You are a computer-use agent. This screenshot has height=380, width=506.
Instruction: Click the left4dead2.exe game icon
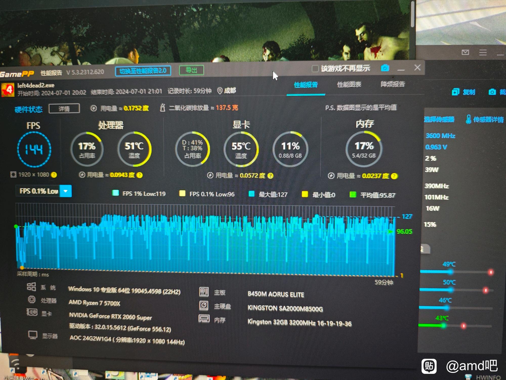(x=8, y=89)
